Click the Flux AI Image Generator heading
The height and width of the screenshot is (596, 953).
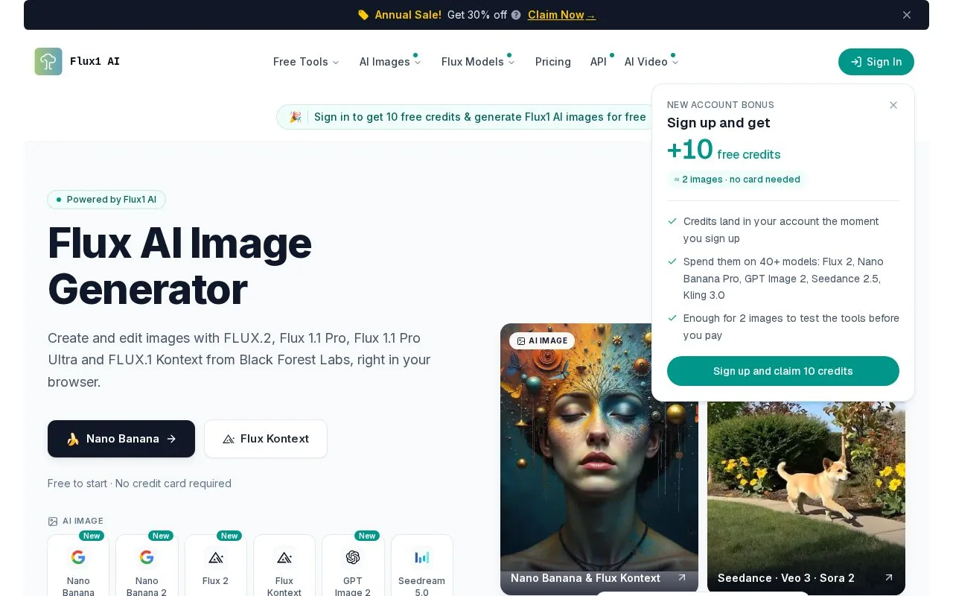[x=179, y=266]
